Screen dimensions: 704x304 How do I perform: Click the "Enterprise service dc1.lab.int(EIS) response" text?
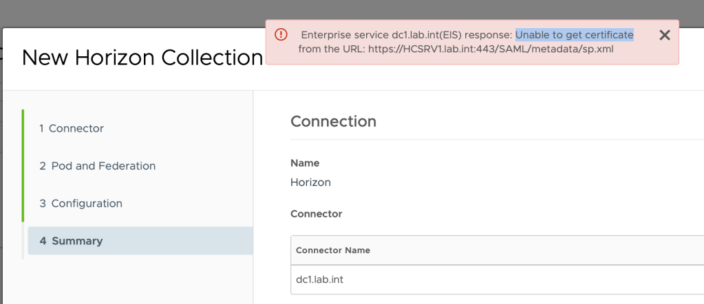click(x=407, y=34)
